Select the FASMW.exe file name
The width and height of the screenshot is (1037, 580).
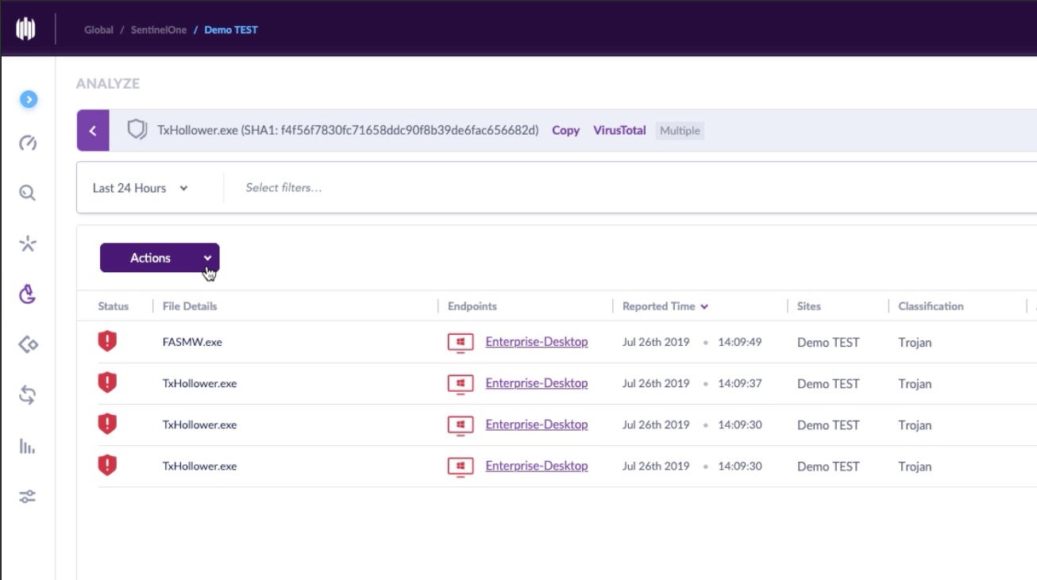pos(192,343)
